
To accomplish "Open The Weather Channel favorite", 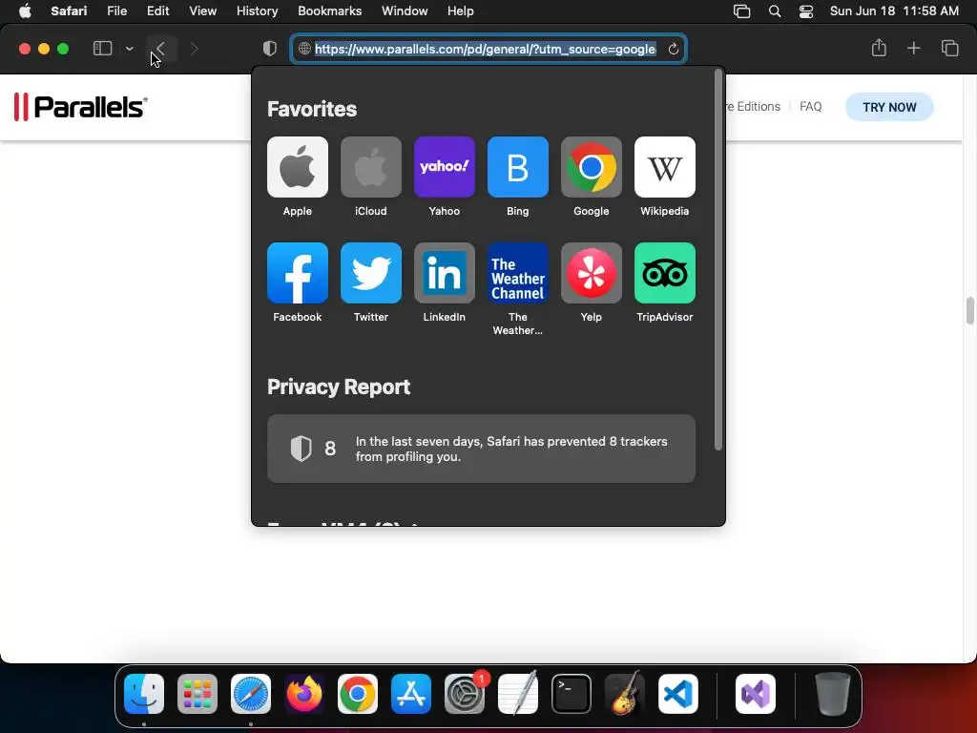I will 518,273.
